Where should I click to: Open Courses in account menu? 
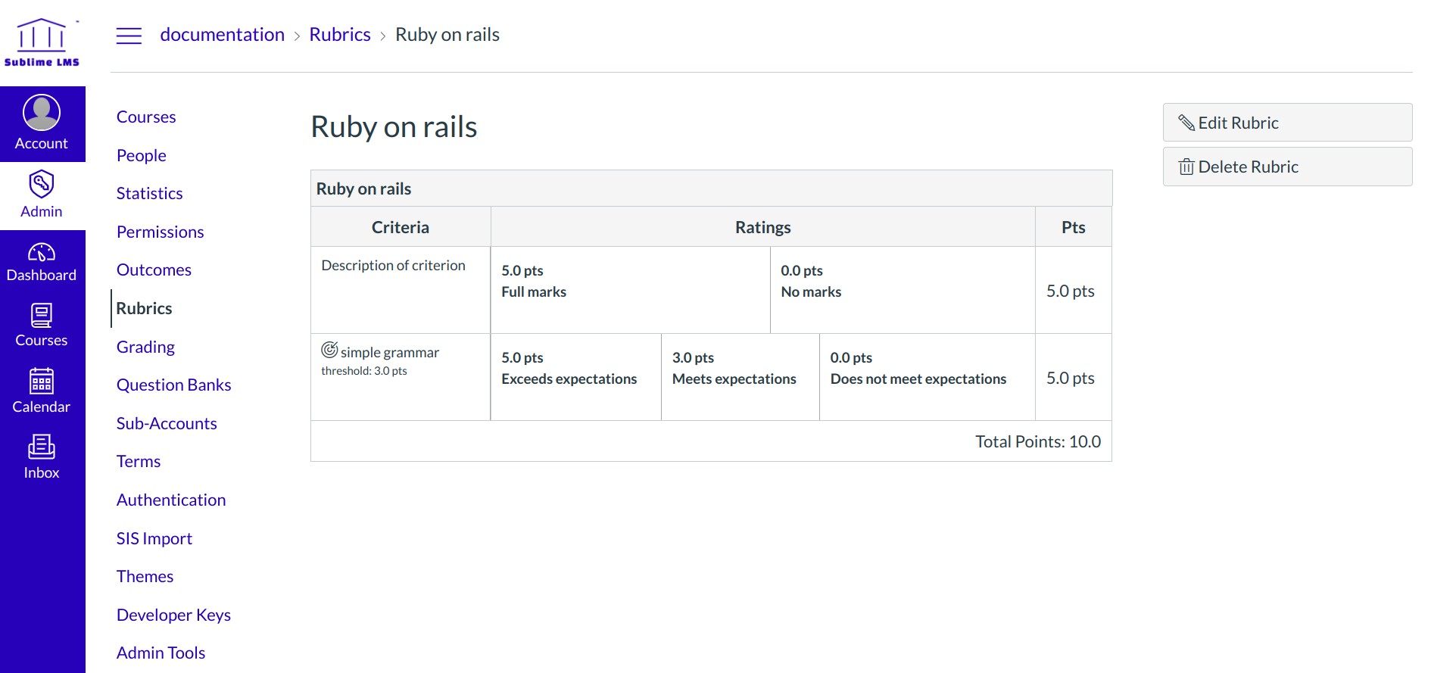pyautogui.click(x=146, y=117)
